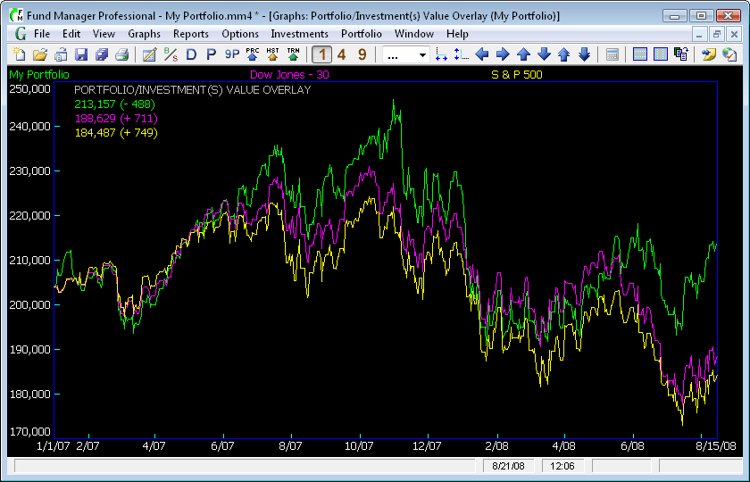Switch to nine-graph layout button 9
Viewport: 750px width, 482px height.
[362, 54]
